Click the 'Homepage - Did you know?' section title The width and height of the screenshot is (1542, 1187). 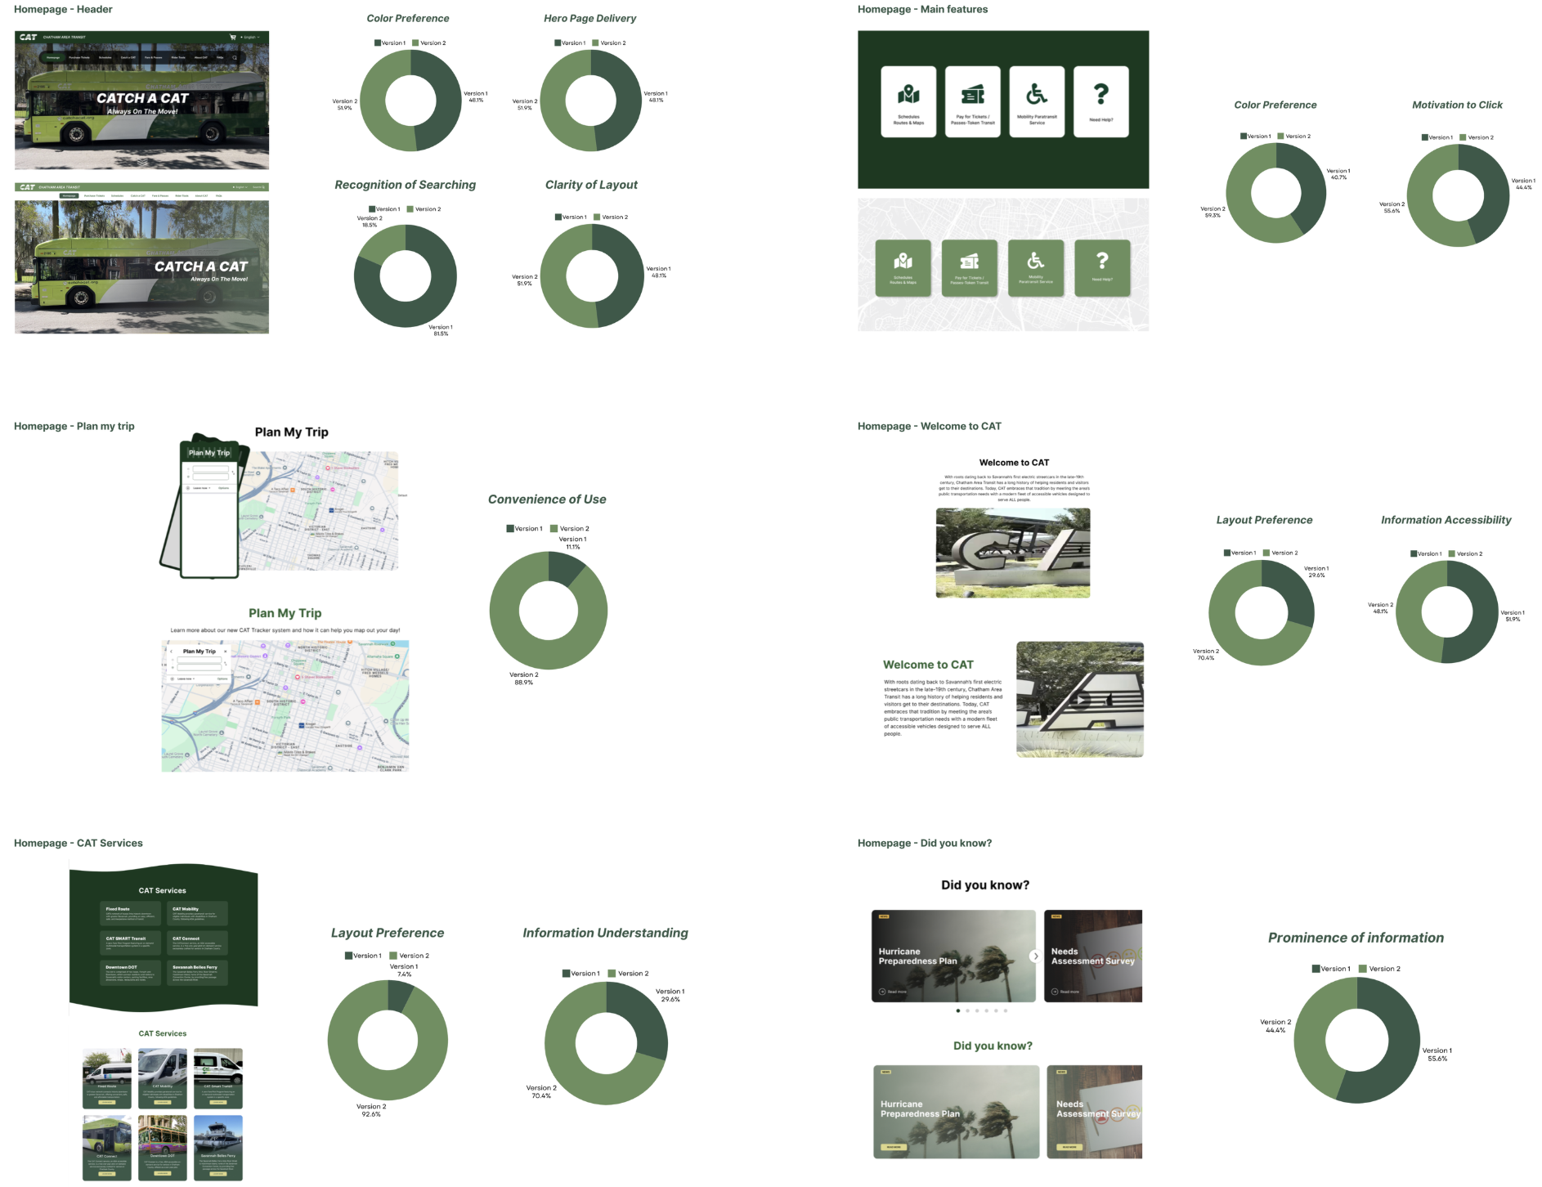pos(924,843)
